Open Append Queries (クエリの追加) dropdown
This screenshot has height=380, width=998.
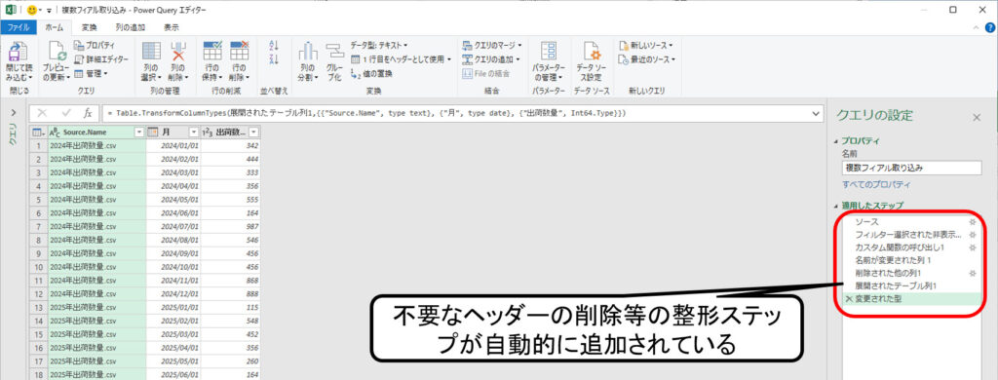pyautogui.click(x=491, y=59)
